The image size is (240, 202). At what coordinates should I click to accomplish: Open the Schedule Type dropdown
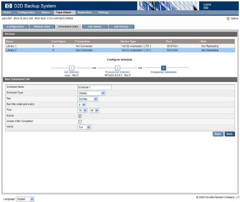(x=91, y=93)
